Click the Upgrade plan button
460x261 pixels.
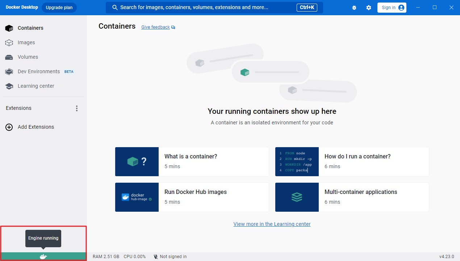point(59,8)
